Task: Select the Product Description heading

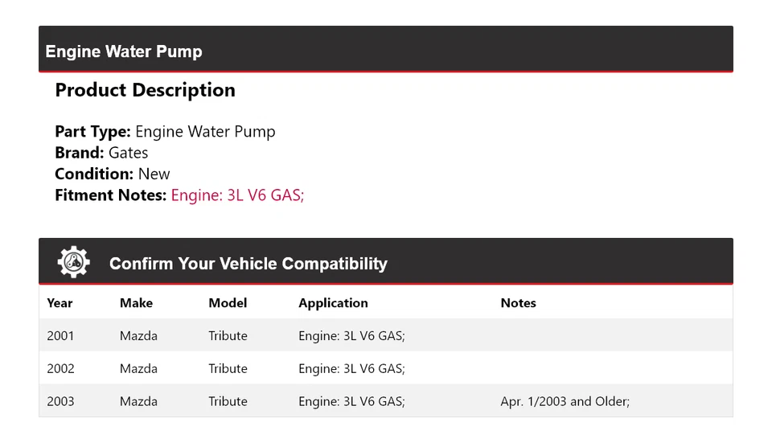Action: coord(145,90)
